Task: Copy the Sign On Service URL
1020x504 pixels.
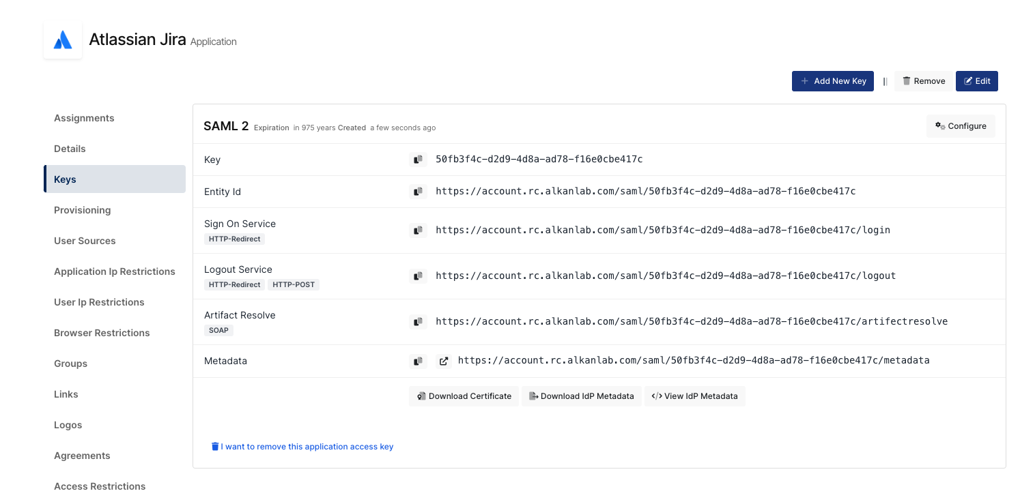Action: coord(418,231)
